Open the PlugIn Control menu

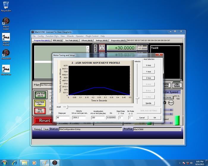pyautogui.click(x=92, y=36)
